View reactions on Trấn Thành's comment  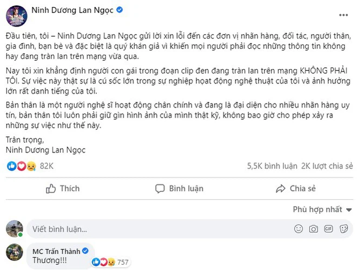(x=111, y=262)
